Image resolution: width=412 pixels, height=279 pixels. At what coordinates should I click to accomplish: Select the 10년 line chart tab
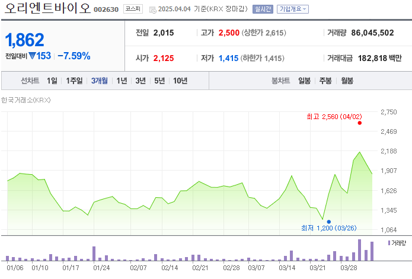click(180, 81)
